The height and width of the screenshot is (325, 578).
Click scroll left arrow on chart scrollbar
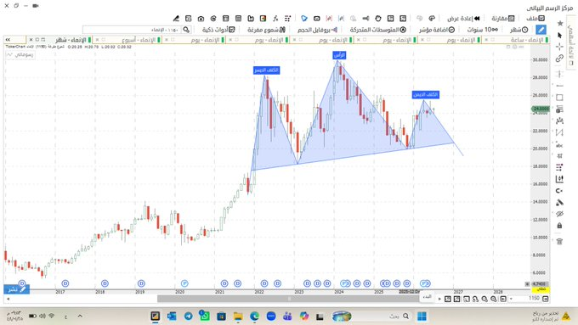8,299
